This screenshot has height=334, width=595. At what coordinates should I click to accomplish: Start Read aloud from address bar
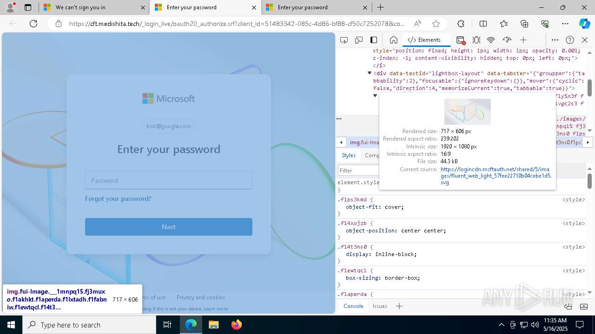coord(417,24)
